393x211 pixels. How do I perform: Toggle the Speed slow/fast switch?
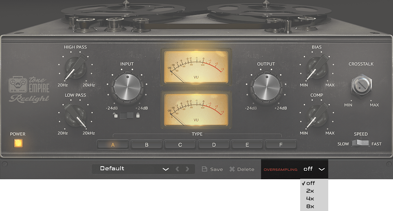[360, 143]
